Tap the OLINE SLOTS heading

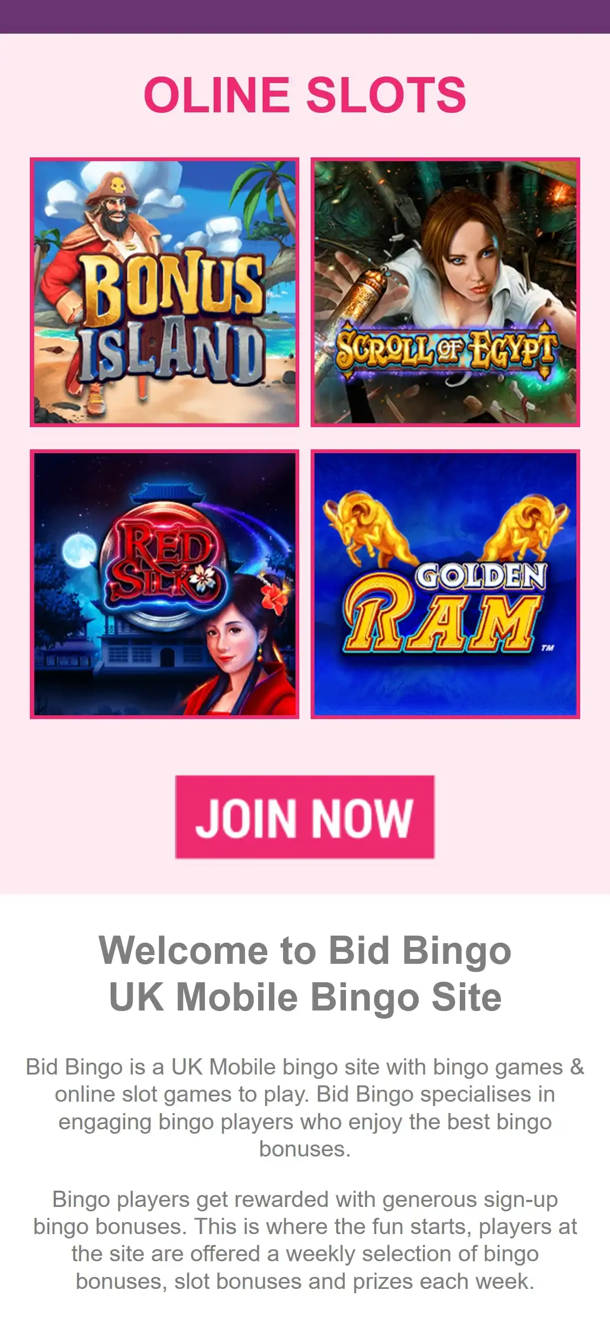point(305,95)
